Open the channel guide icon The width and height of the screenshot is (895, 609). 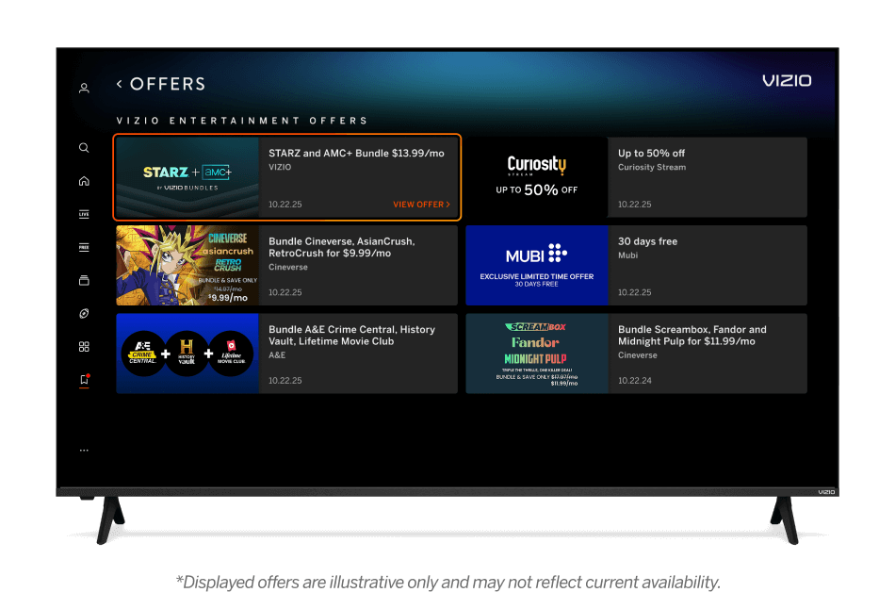point(84,279)
